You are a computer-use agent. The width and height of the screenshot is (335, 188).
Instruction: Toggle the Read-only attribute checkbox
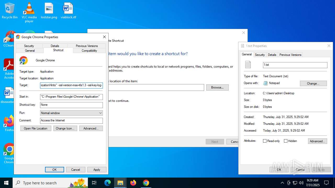coord(265,141)
